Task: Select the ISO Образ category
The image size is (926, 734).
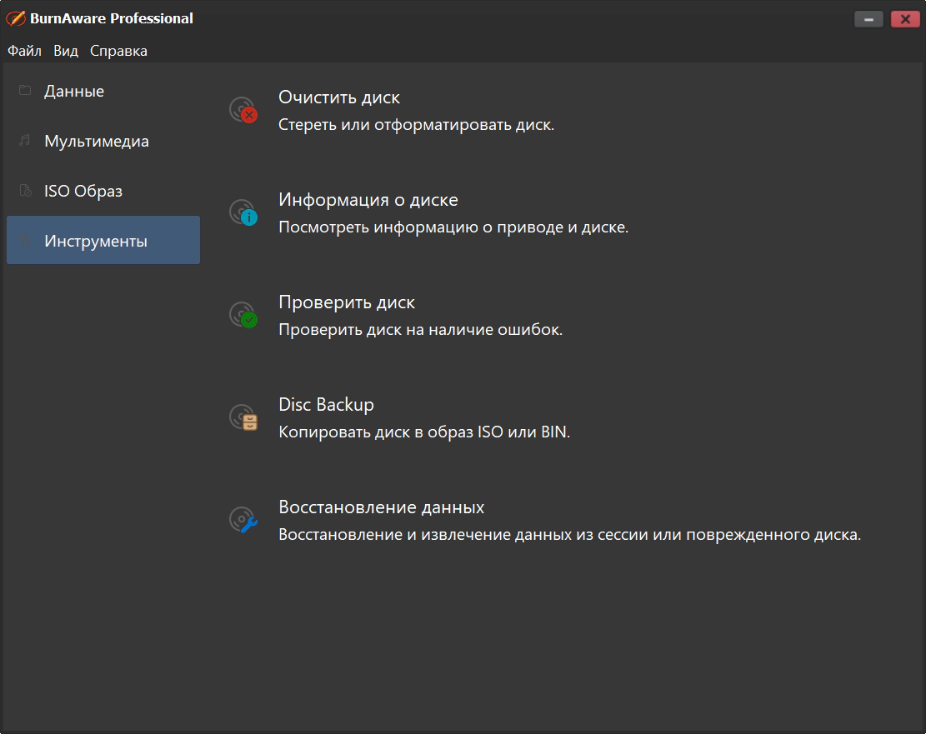Action: (103, 191)
